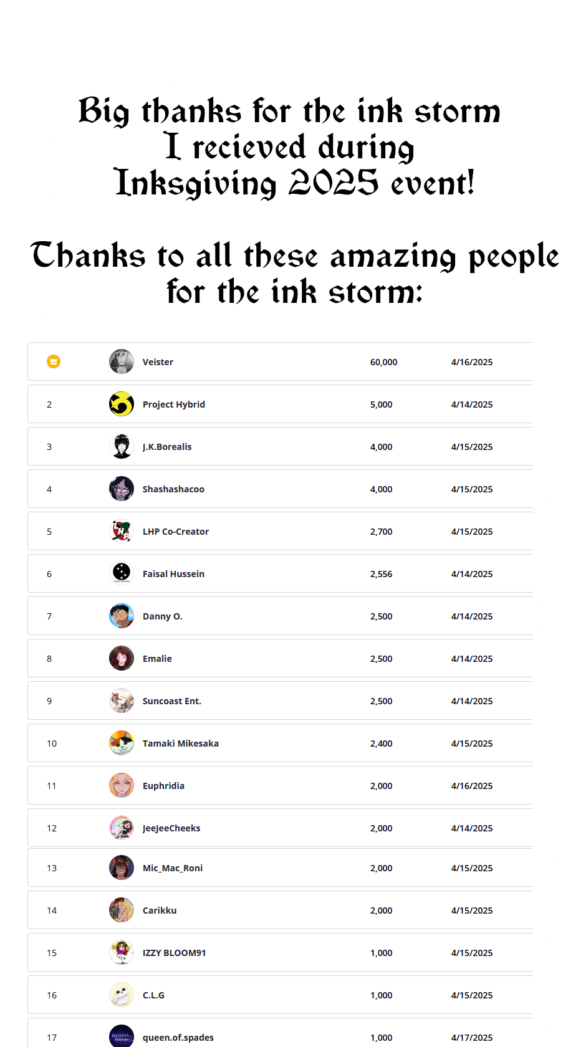
Task: Click Shashashacoo's profile picture
Action: (122, 489)
